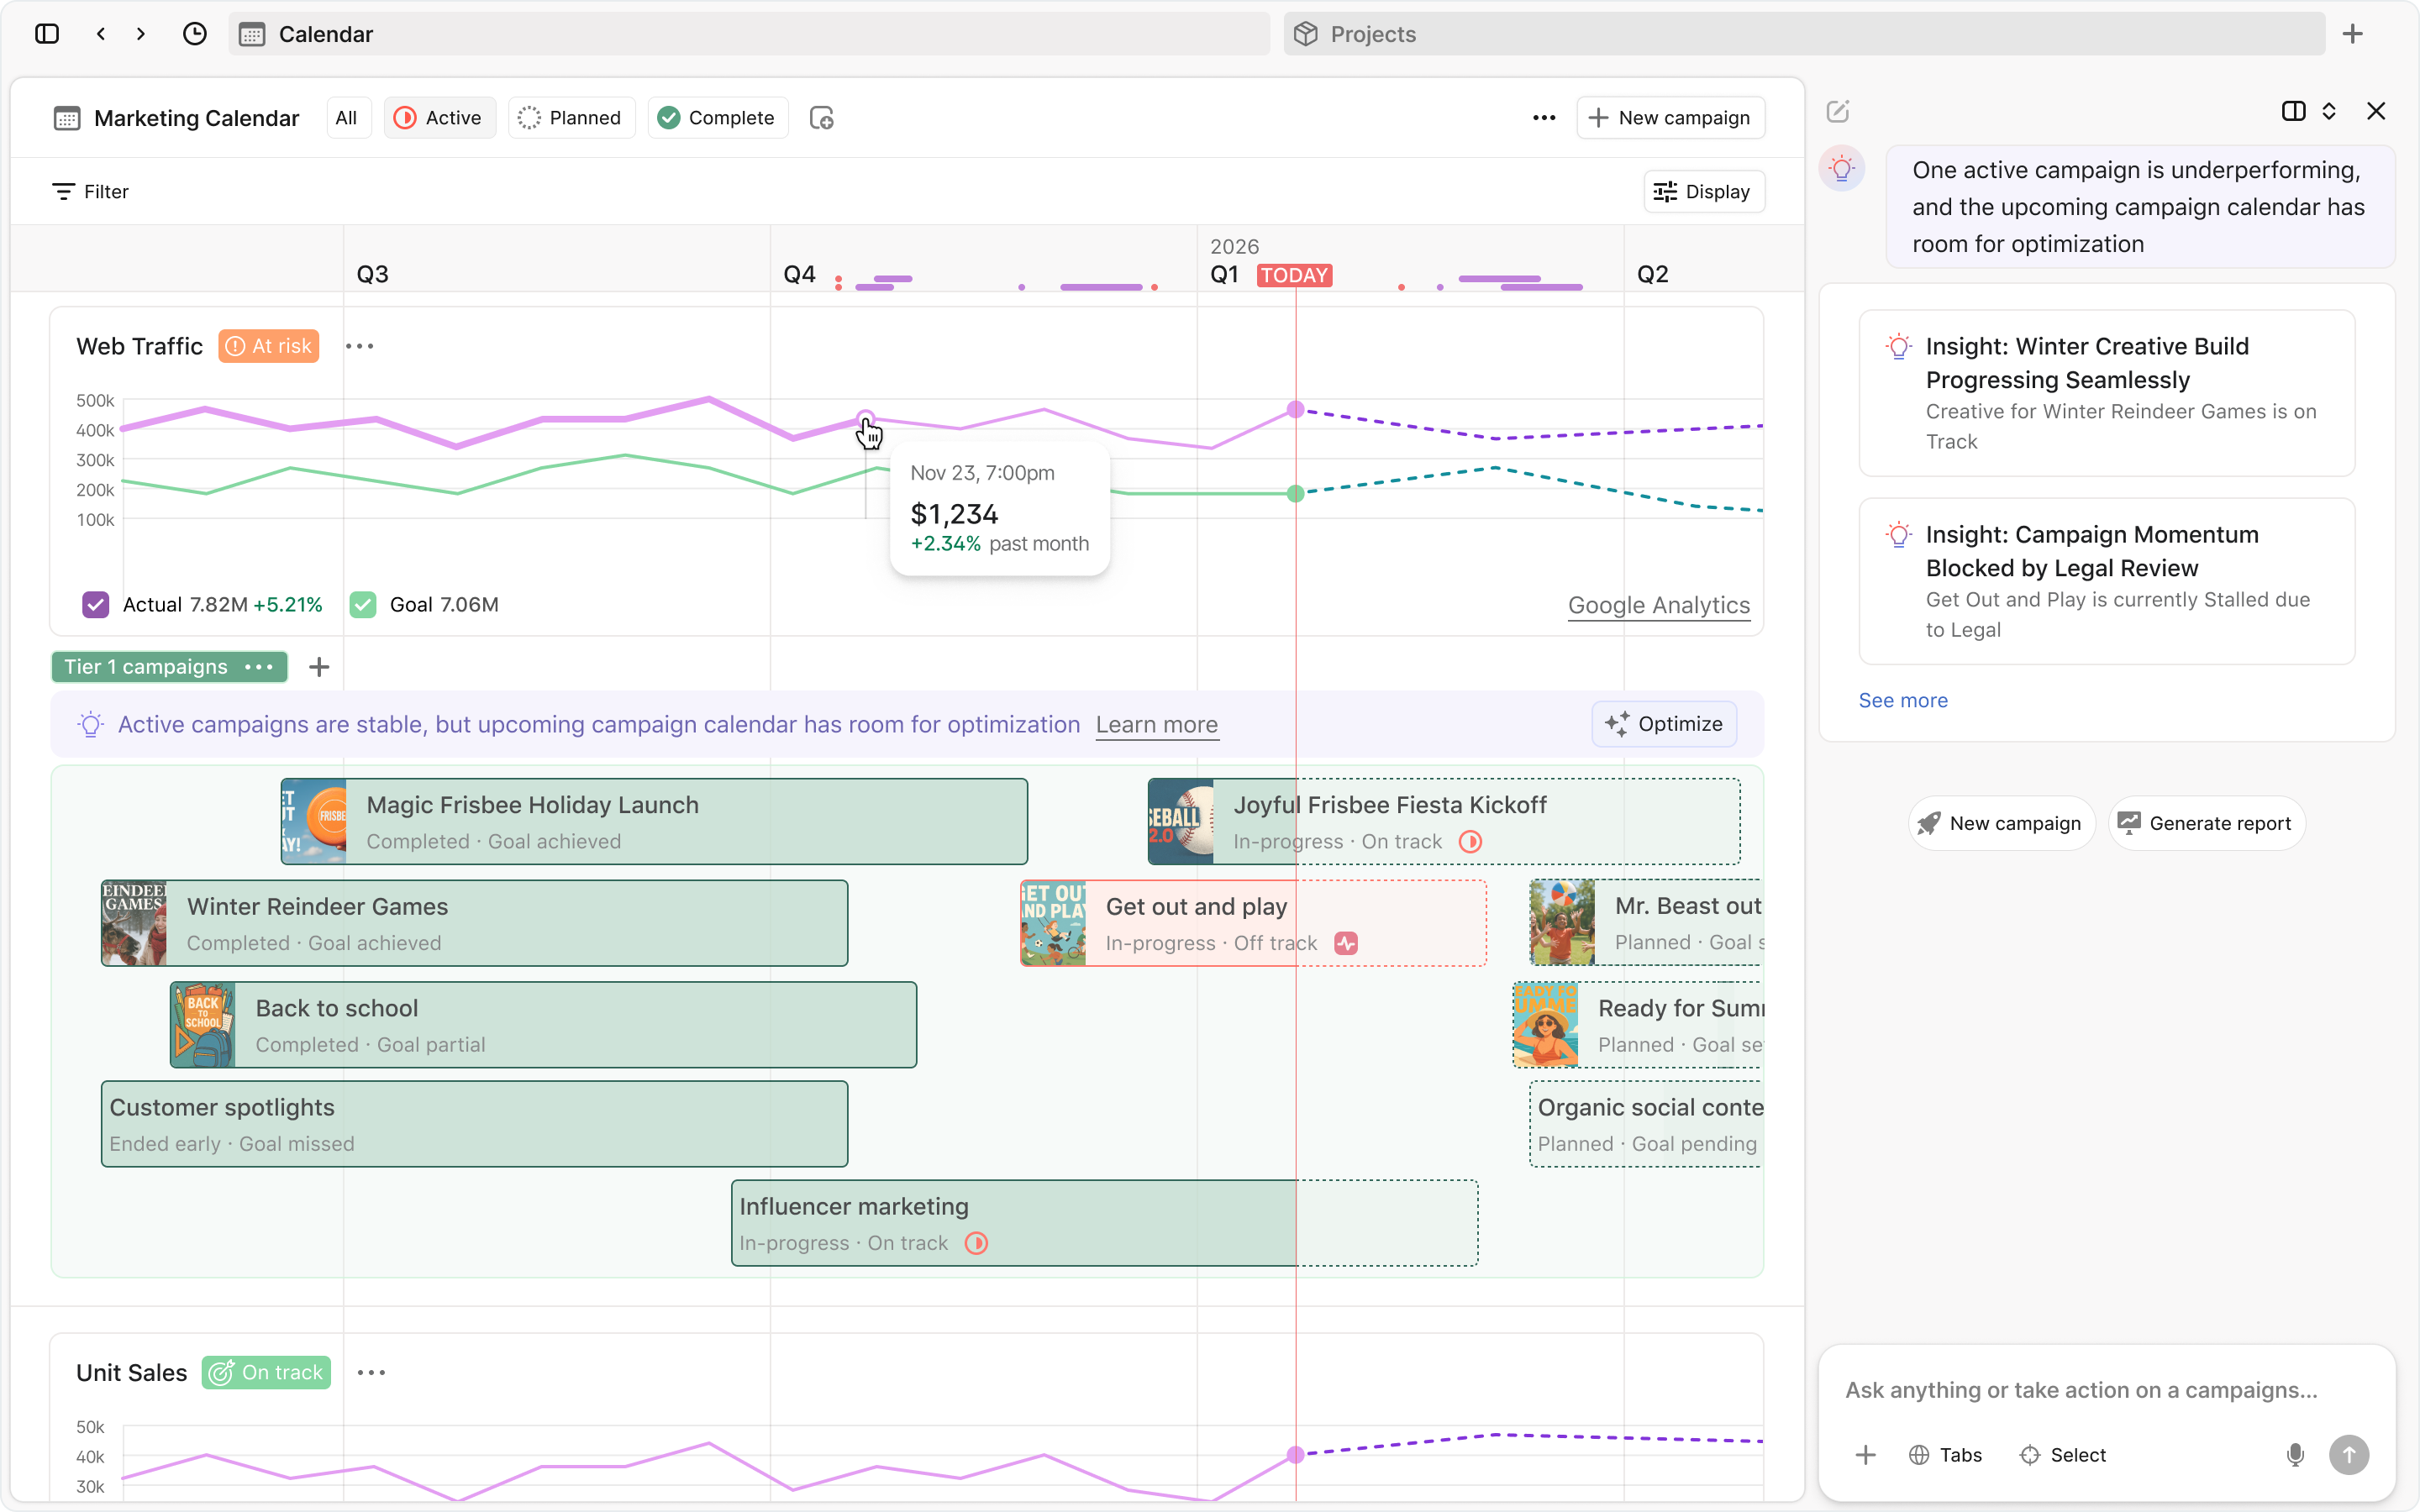Click the split view layout icon

point(2293,111)
